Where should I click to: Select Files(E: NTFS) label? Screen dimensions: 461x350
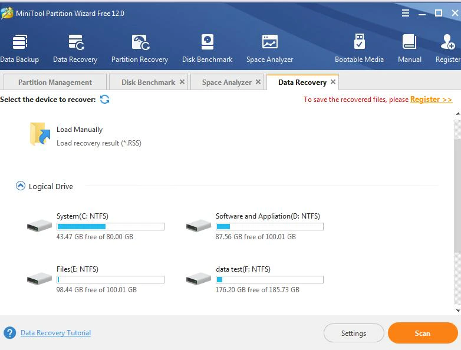77,269
